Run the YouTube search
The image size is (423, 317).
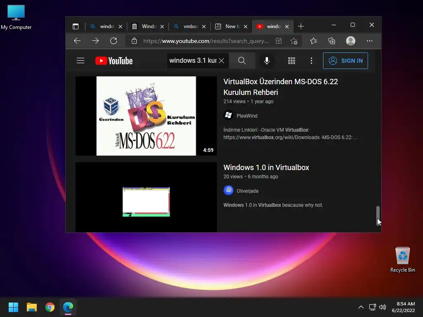[242, 61]
